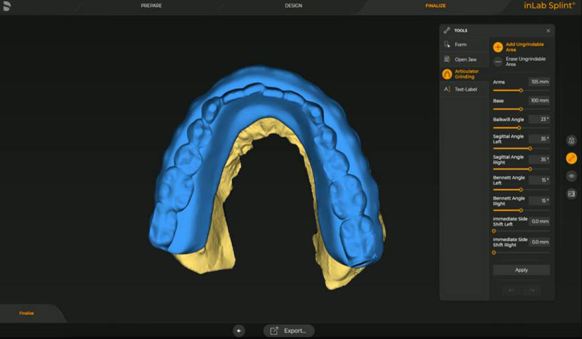The image size is (582, 339).
Task: Click the Balkwill Angle slider handle
Action: click(519, 128)
